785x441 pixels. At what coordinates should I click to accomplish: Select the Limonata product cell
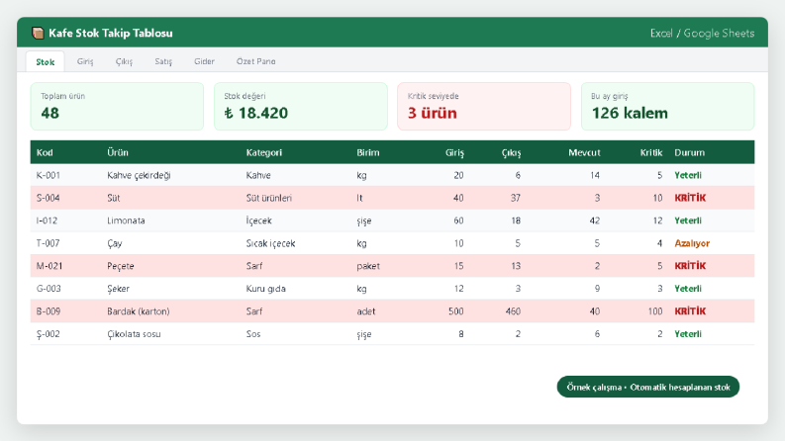tap(126, 220)
